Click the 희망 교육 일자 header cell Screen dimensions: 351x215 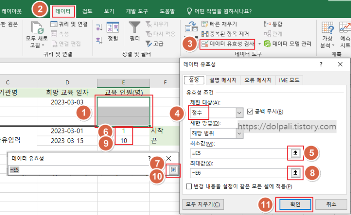(67, 92)
